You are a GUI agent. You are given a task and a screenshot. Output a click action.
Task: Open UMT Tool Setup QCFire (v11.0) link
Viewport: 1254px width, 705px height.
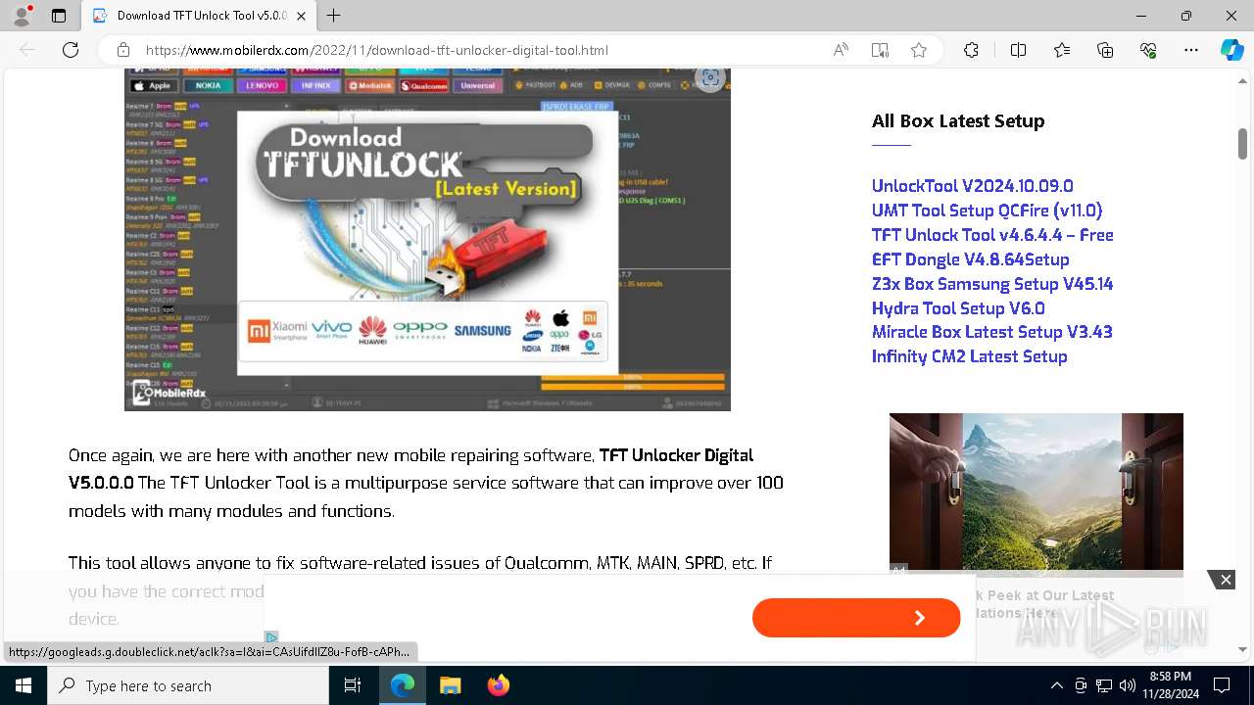coord(987,211)
